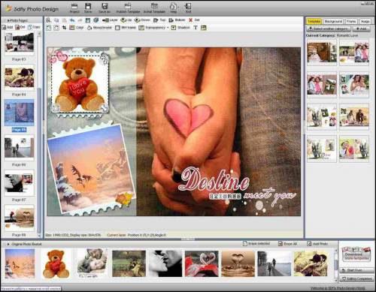Select the Text T tool
The height and width of the screenshot is (292, 376).
[196, 28]
